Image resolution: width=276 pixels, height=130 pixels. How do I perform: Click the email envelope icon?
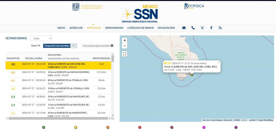pyautogui.click(x=184, y=28)
